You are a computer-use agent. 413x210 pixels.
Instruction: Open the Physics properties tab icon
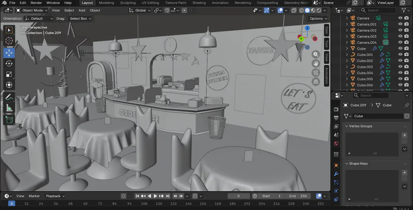(336, 191)
